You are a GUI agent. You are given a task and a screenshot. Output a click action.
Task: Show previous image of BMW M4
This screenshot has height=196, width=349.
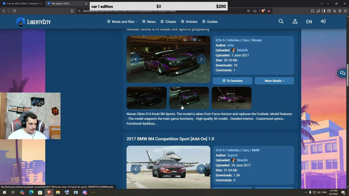coord(136,169)
